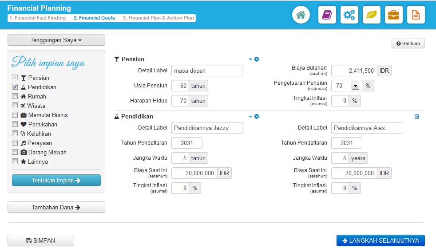Open the orange briefcase icon
Viewport: 436px width, 248px height.
click(x=394, y=15)
